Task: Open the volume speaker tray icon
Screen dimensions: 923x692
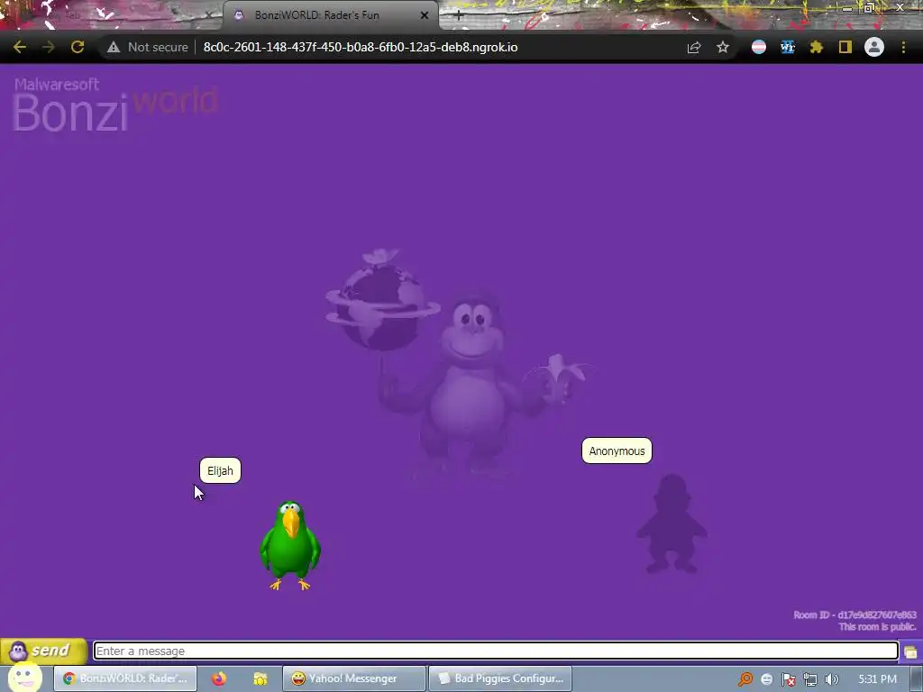Action: (832, 679)
